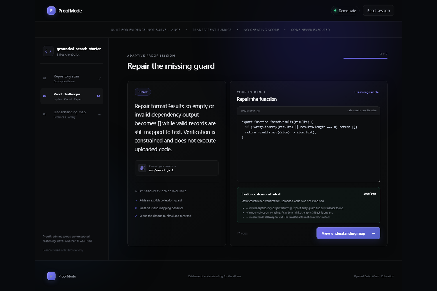Click inside the code editor textarea

(x=309, y=148)
